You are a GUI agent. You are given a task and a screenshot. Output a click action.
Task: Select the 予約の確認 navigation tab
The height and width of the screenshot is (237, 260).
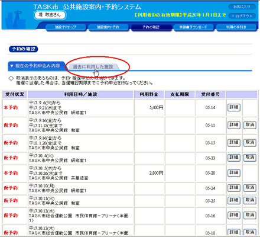[151, 27]
